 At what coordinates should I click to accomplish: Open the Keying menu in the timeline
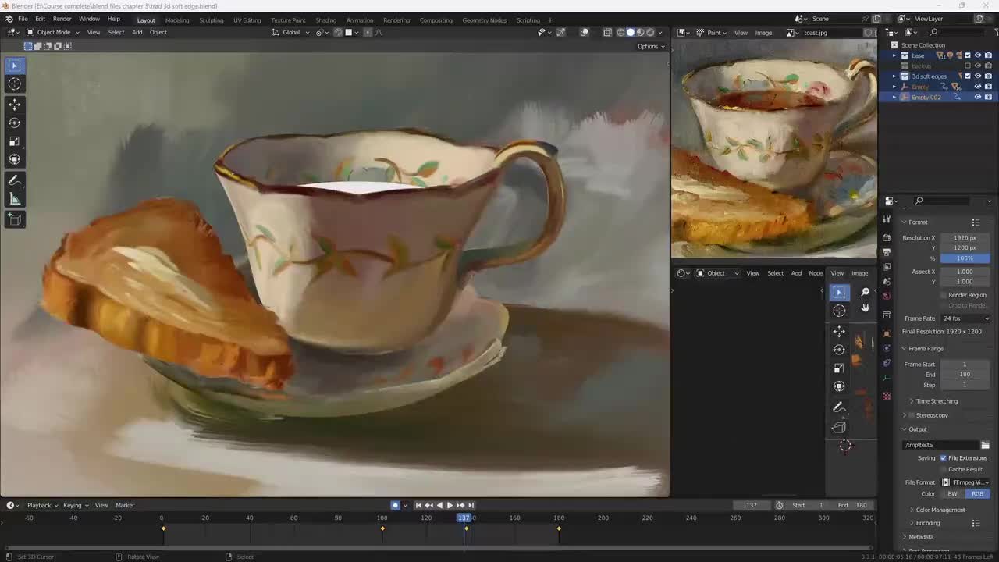pos(74,505)
